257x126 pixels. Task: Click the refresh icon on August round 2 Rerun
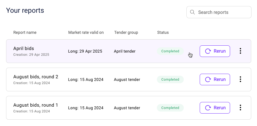click(208, 79)
